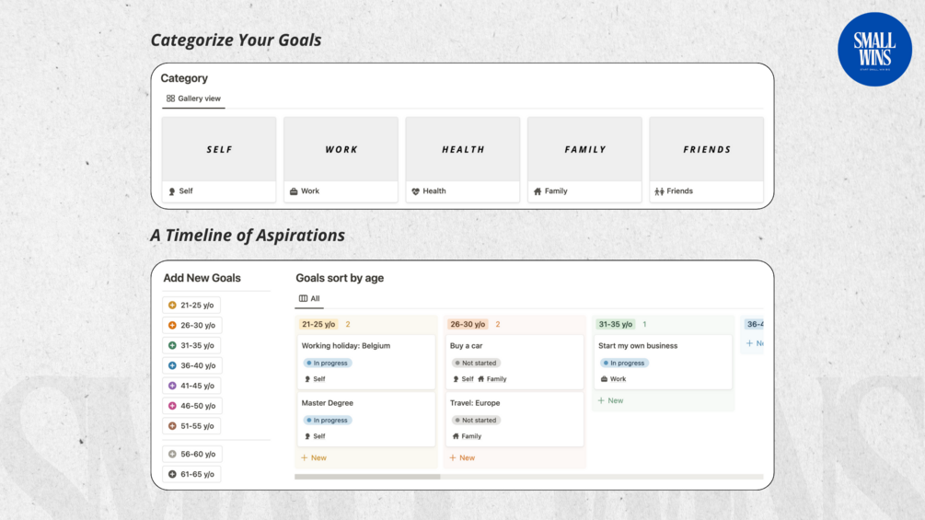This screenshot has width=925, height=520.
Task: Click the green plus icon for 31-35 y/o
Action: [x=172, y=346]
